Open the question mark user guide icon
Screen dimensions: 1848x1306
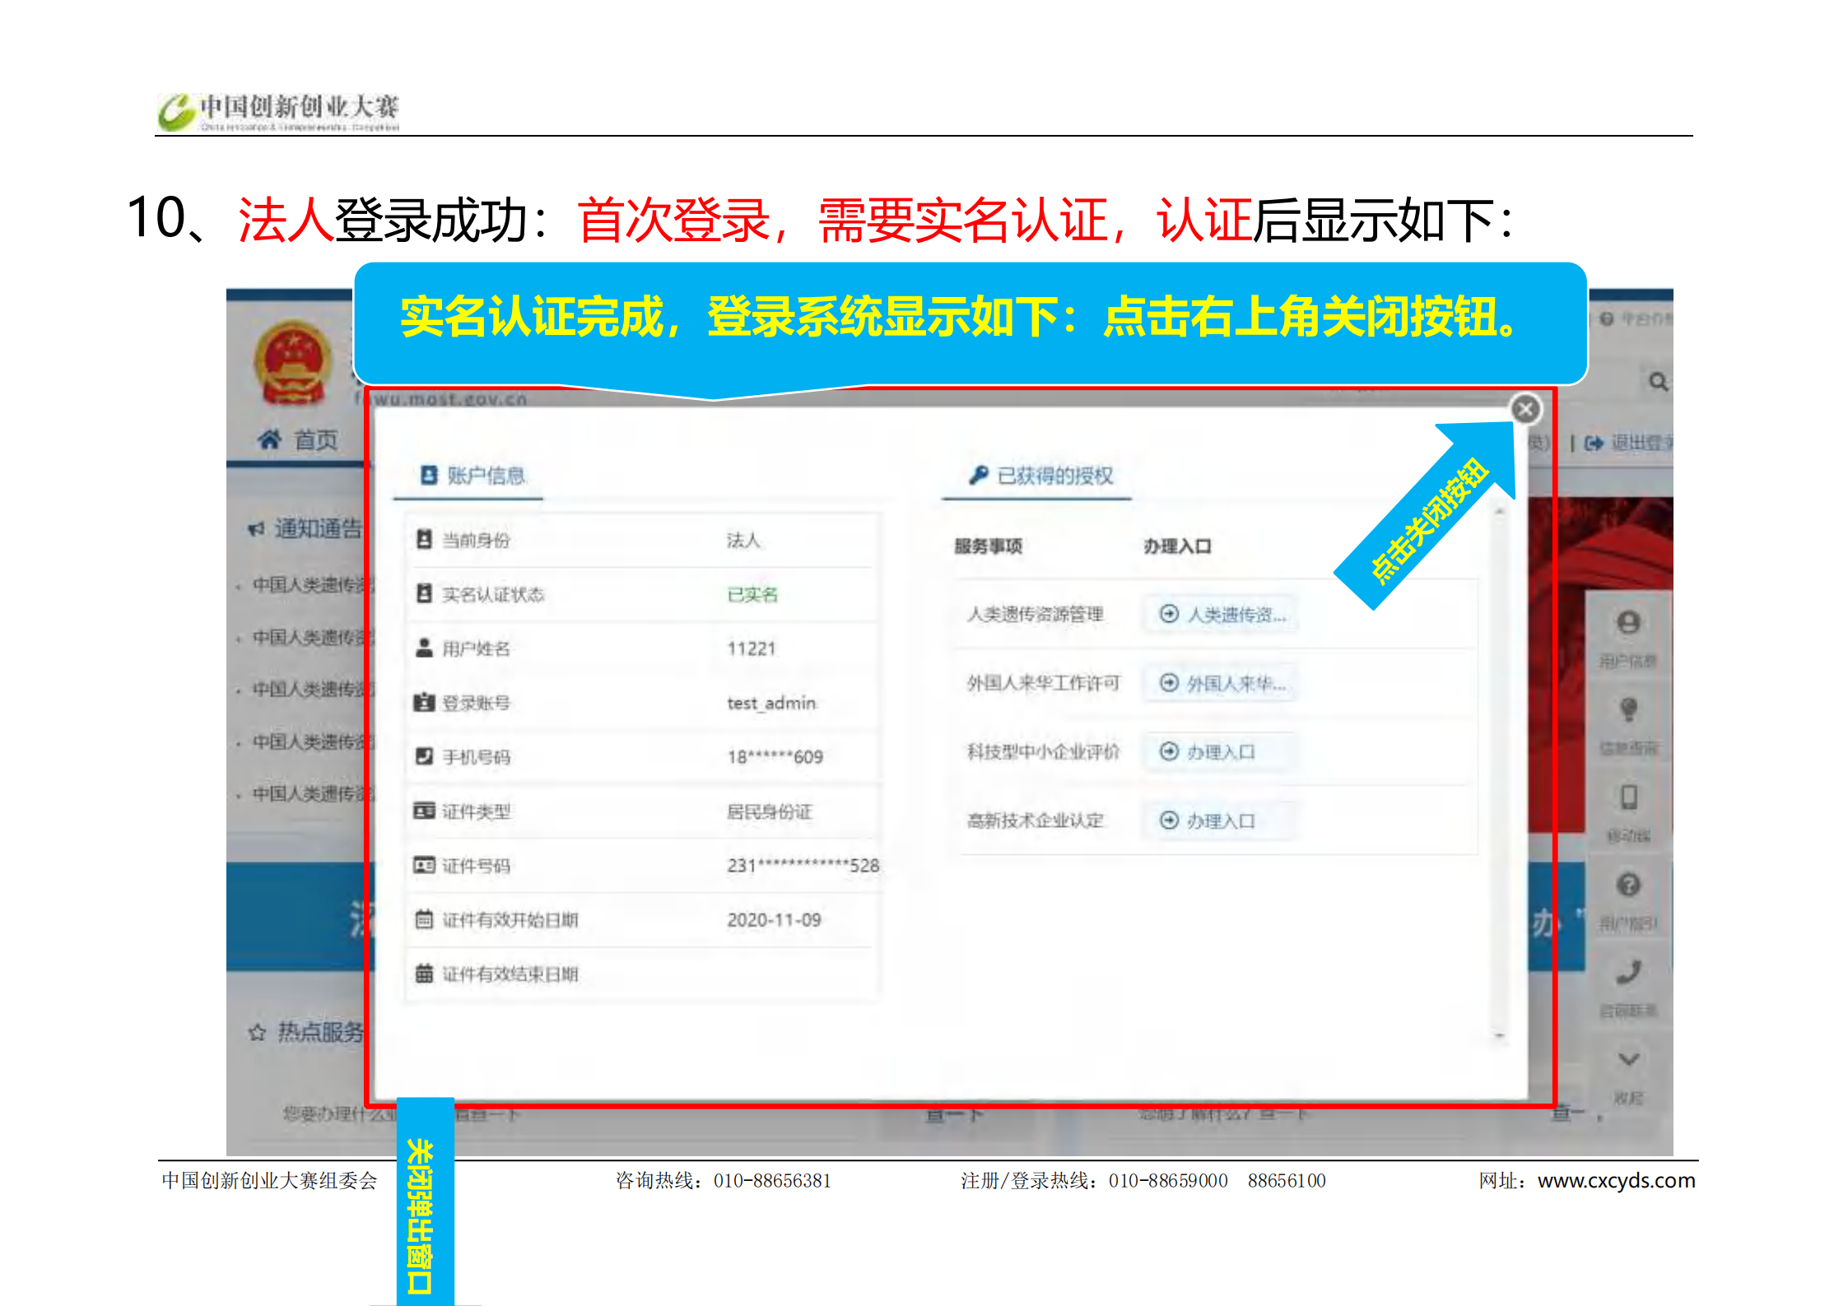click(x=1627, y=885)
